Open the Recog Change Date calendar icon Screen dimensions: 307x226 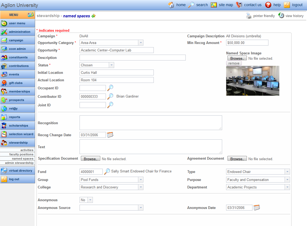coord(110,135)
